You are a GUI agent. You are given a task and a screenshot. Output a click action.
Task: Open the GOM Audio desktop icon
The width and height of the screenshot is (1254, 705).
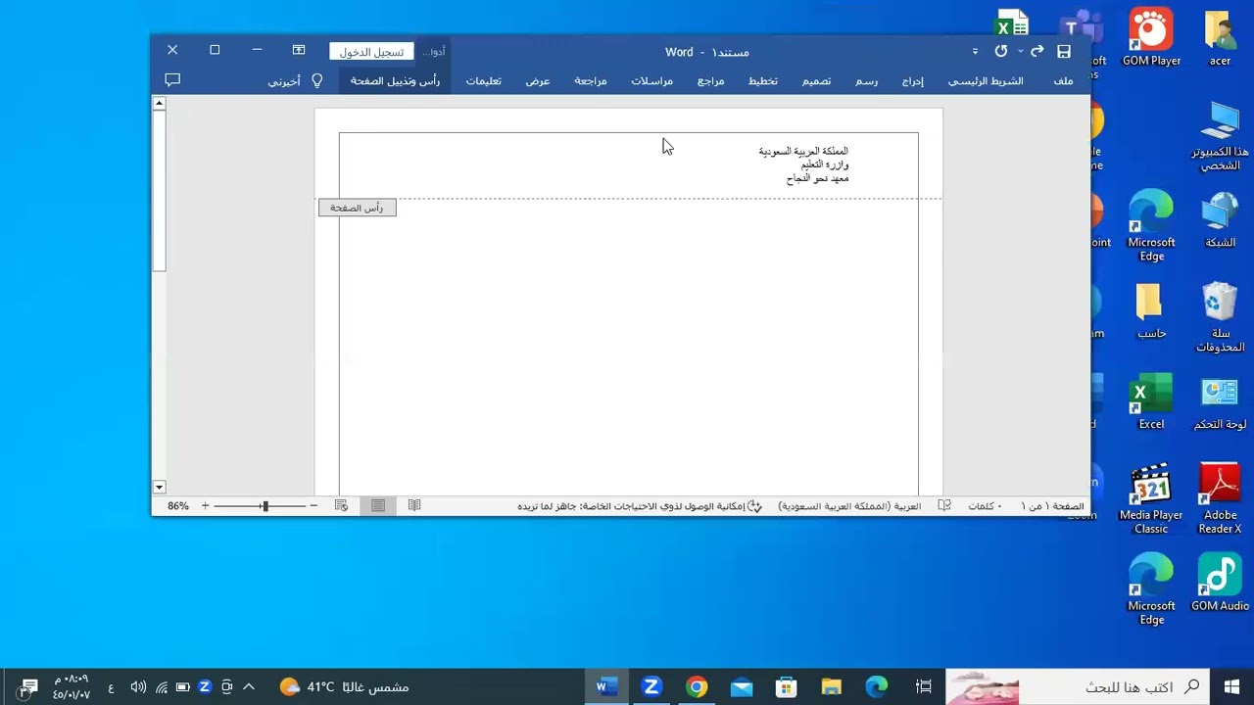click(x=1220, y=585)
